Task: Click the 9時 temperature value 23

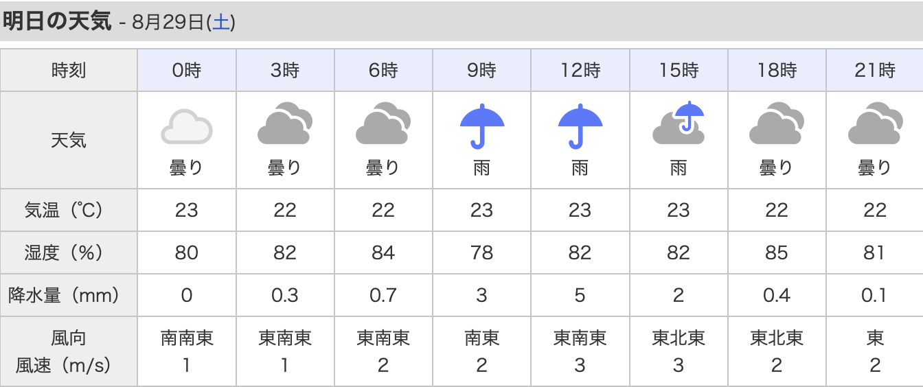Action: point(482,210)
